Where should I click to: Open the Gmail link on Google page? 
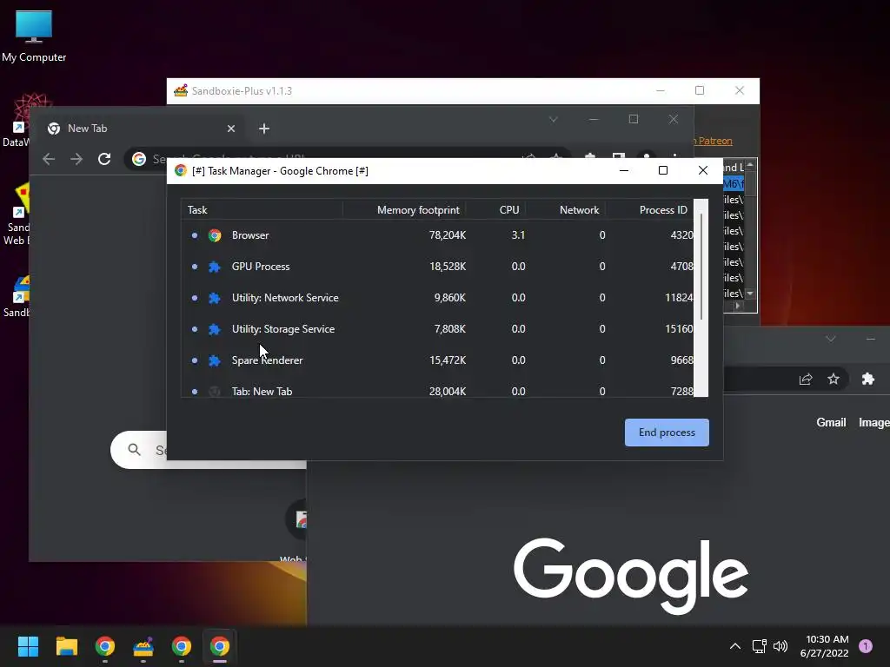(831, 423)
